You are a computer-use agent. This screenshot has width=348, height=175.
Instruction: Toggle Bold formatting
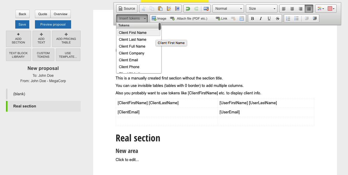point(252,18)
